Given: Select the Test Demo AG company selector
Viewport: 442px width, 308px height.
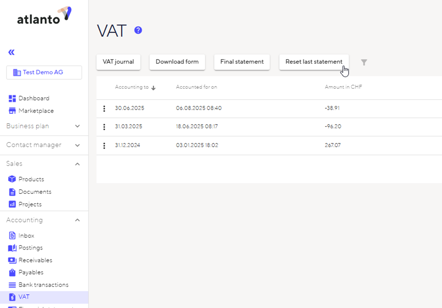Looking at the screenshot, I should coord(44,72).
